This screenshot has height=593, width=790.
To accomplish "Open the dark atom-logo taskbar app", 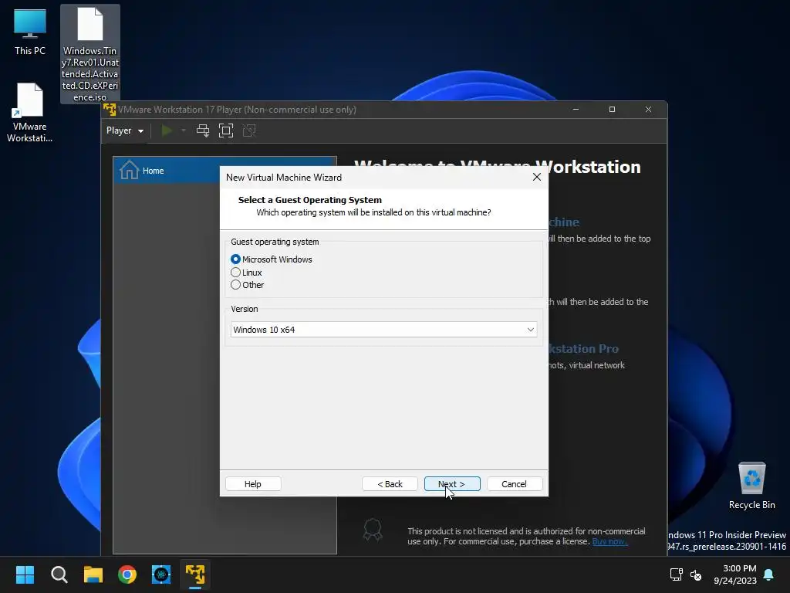I will (x=161, y=574).
